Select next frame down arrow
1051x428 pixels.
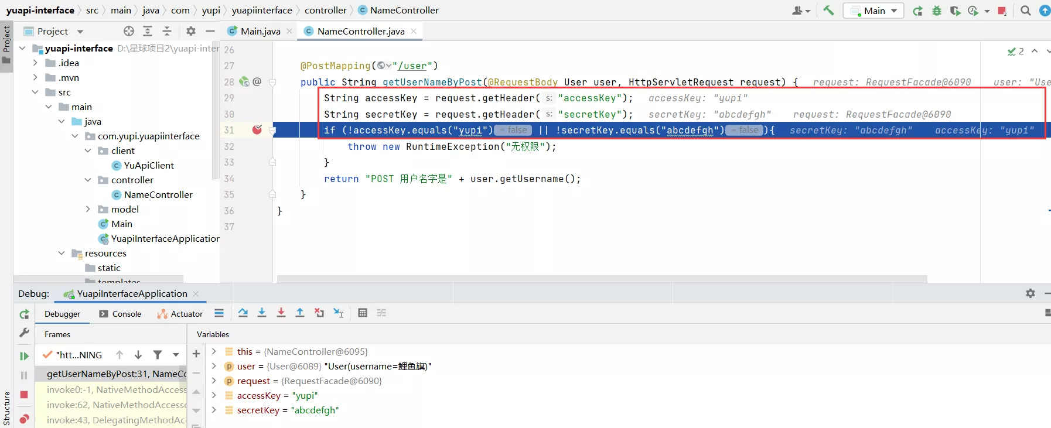138,355
